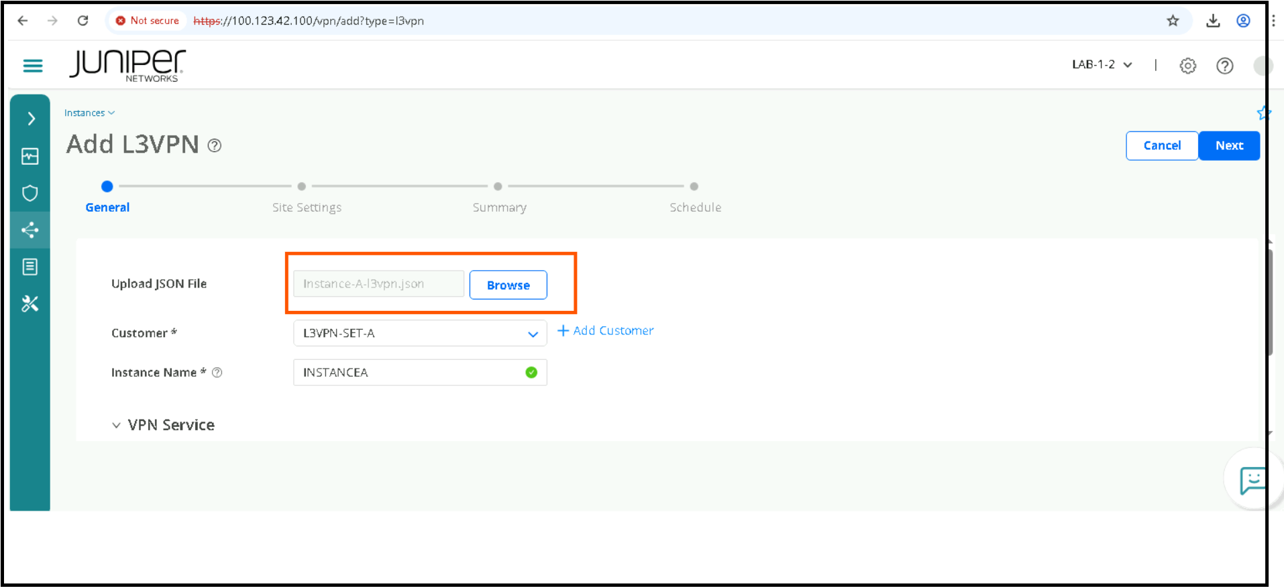Click the Instance-A-l3vpn.json file field

[378, 283]
